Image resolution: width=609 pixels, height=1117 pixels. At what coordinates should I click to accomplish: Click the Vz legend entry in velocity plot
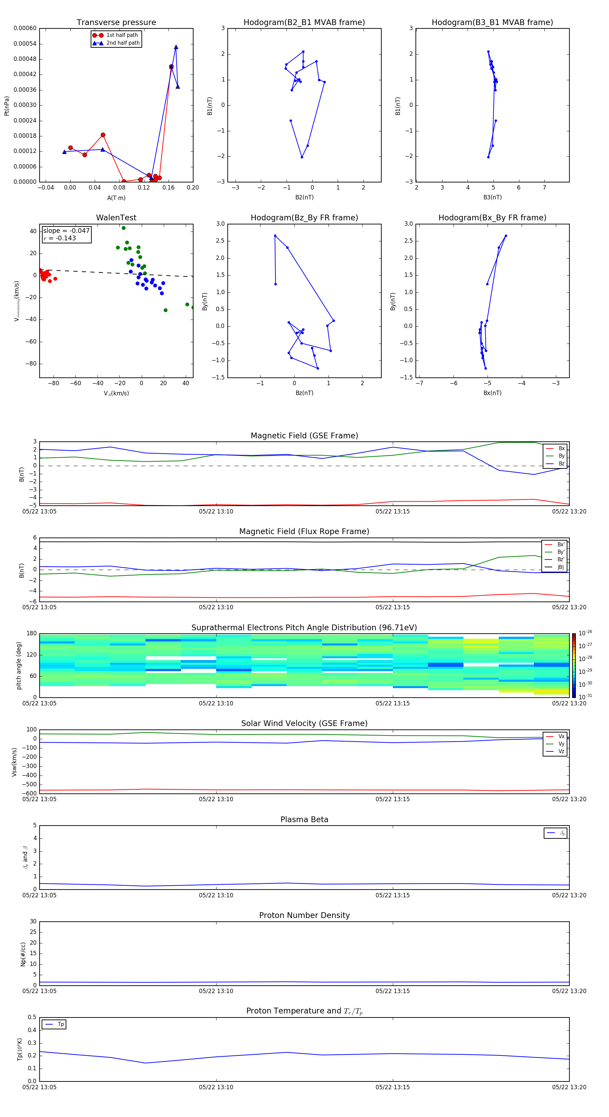555,751
